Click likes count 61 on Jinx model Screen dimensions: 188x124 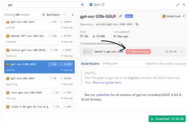56,93
